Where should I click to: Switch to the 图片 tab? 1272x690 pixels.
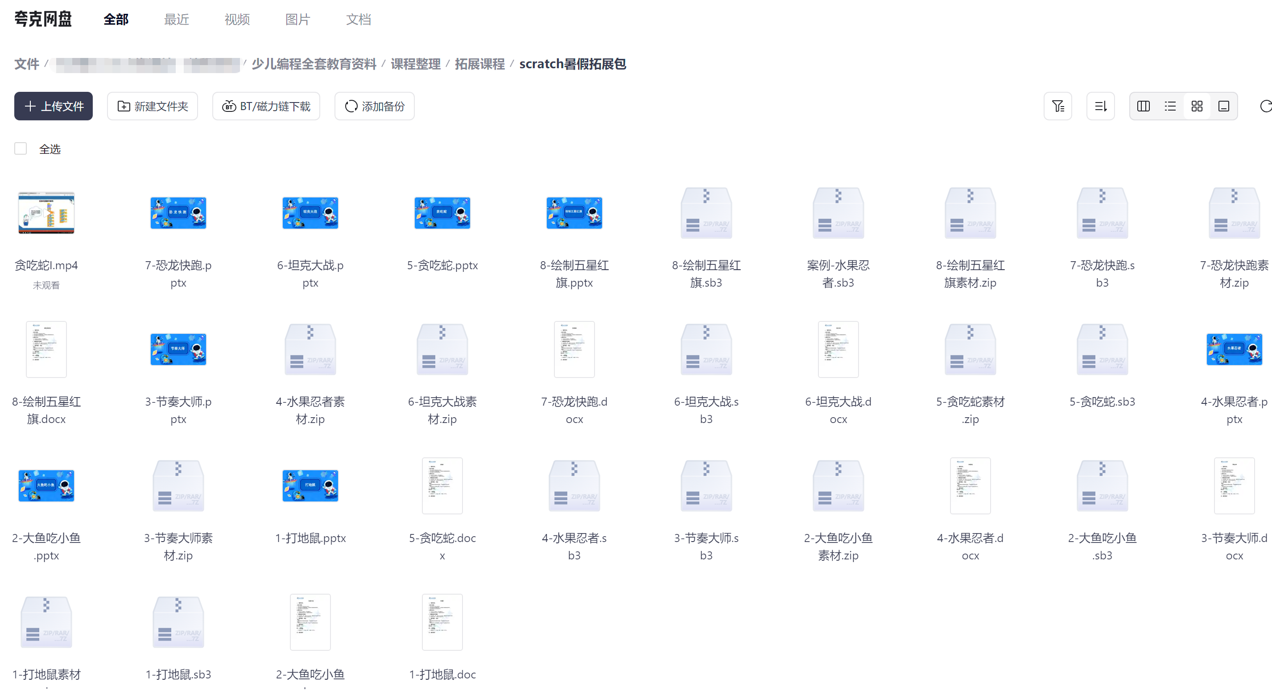[x=298, y=19]
